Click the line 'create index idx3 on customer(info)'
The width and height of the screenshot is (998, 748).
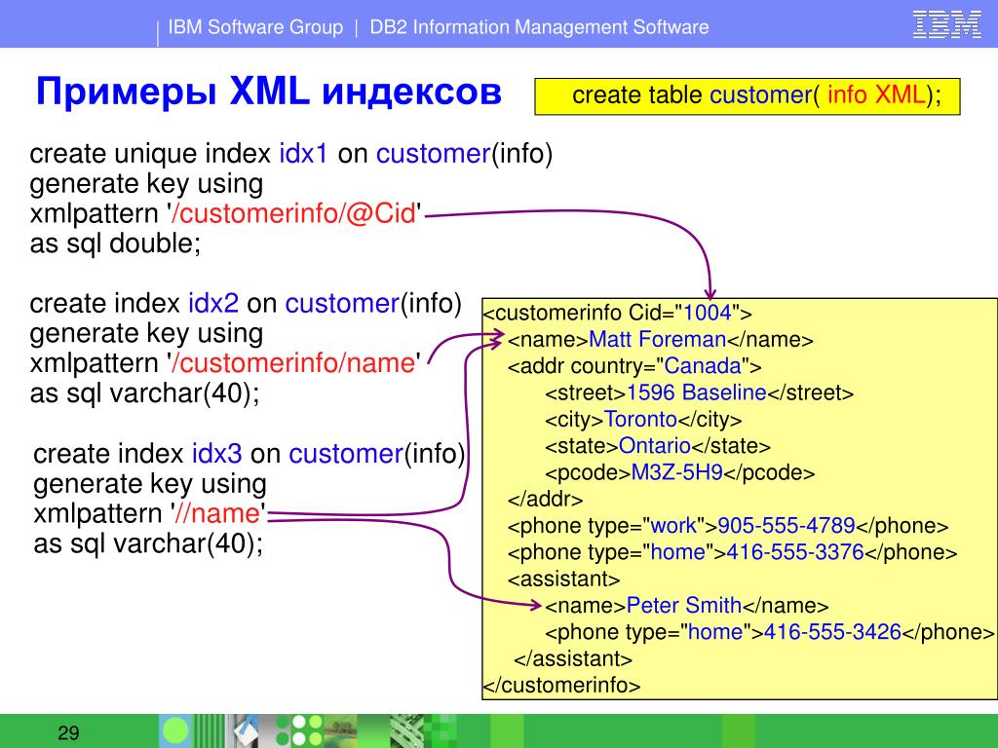tap(249, 454)
